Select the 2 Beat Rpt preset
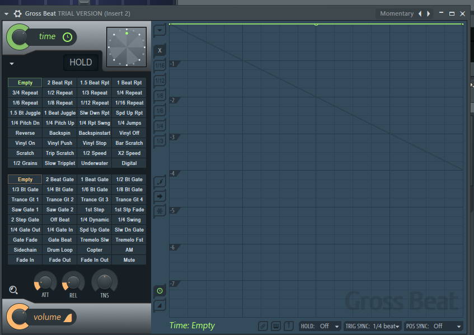The width and height of the screenshot is (474, 335). tap(60, 83)
